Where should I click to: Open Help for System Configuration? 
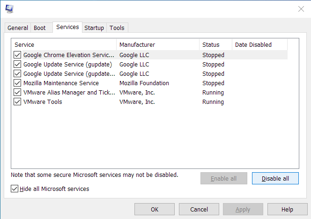pyautogui.click(x=287, y=209)
